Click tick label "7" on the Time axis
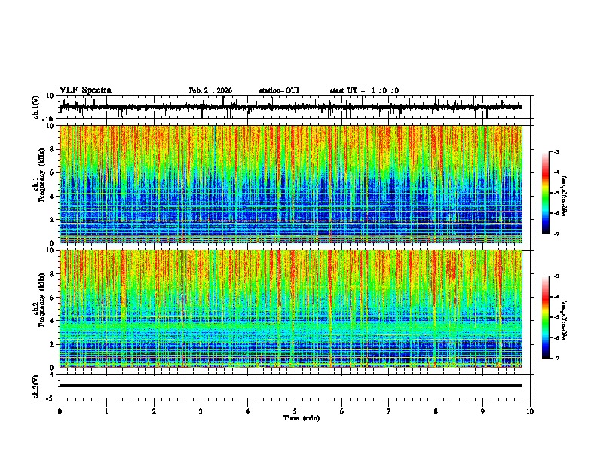The height and width of the screenshot is (461, 597). 389,411
